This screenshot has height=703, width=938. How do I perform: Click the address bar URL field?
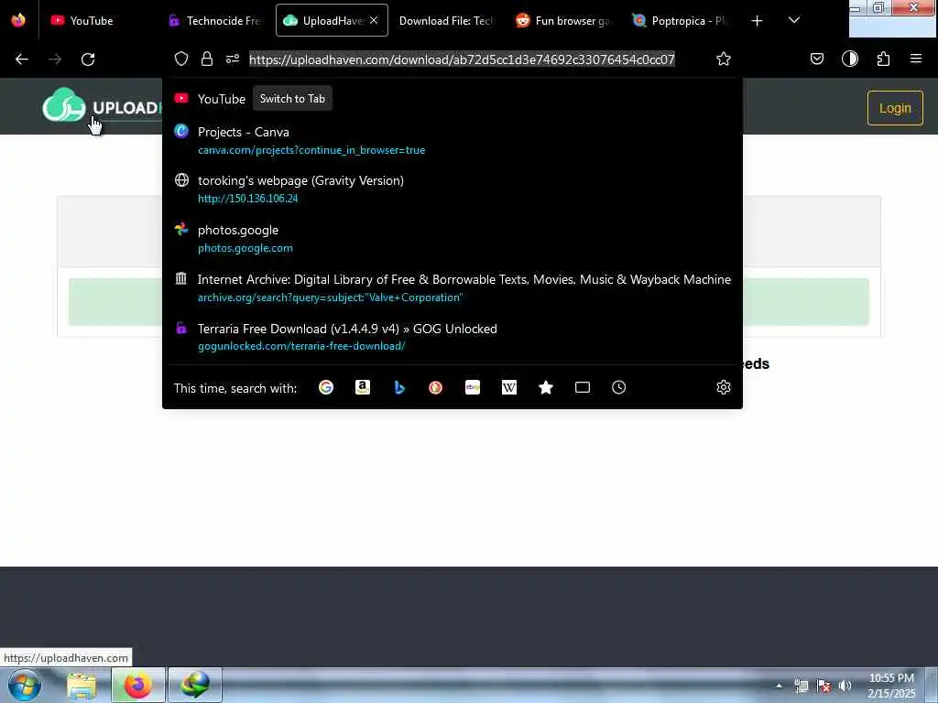pos(462,59)
